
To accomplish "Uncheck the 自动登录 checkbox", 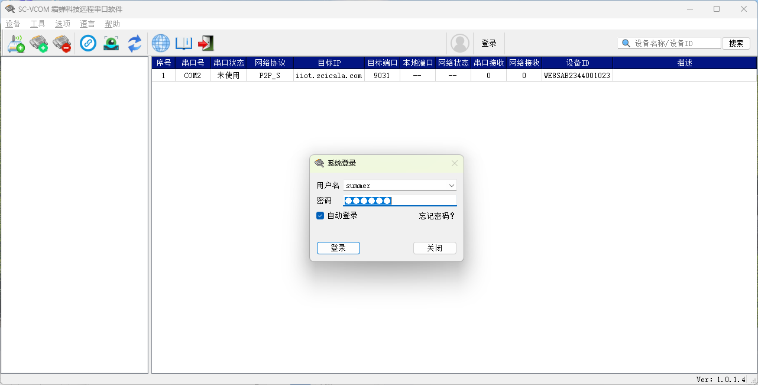I will [320, 216].
